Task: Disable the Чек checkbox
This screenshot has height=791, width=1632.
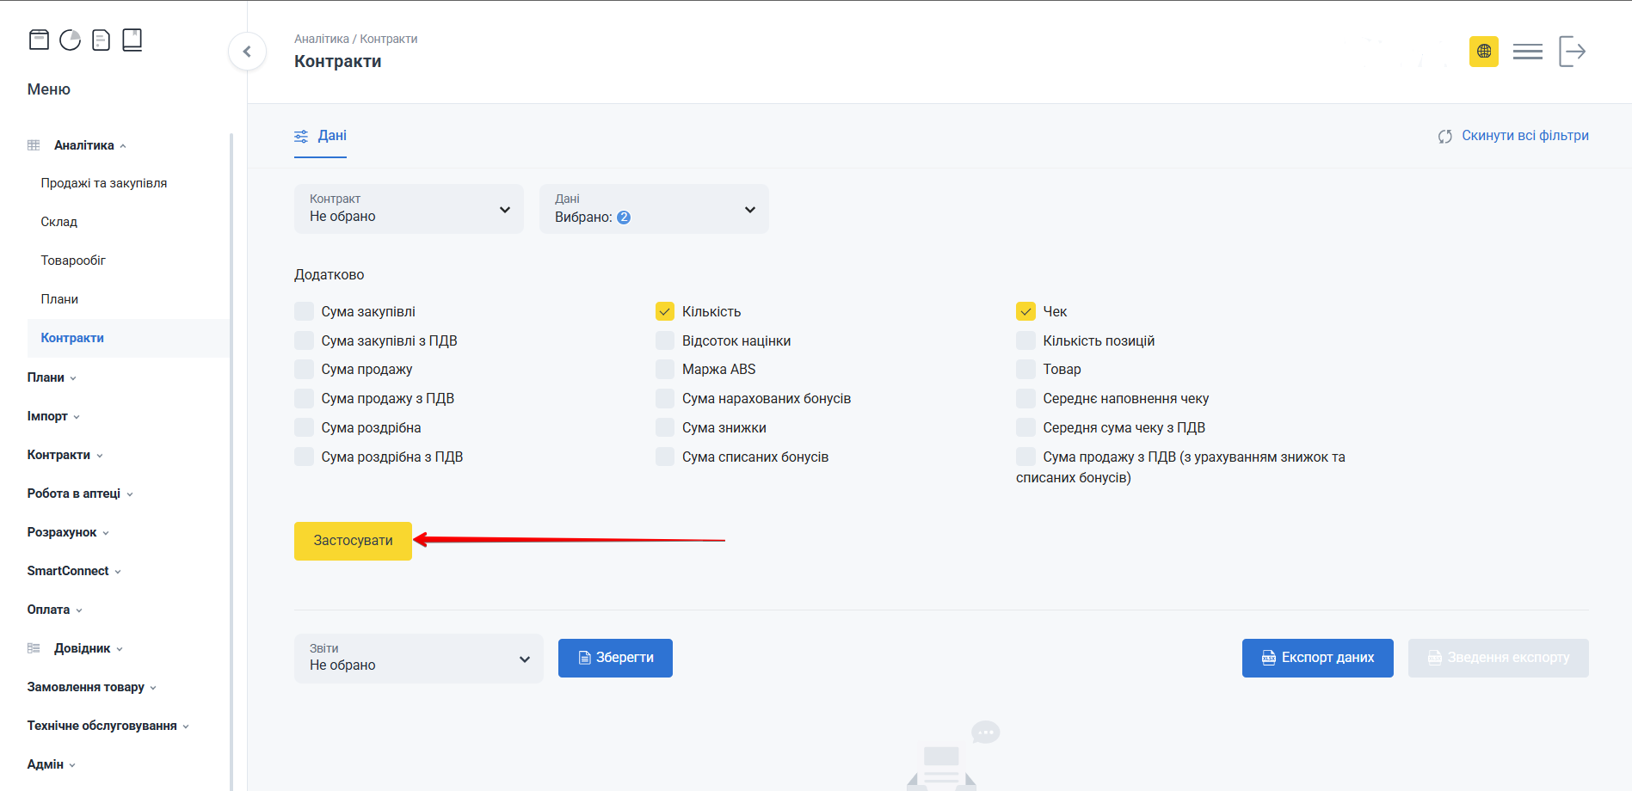Action: 1025,311
